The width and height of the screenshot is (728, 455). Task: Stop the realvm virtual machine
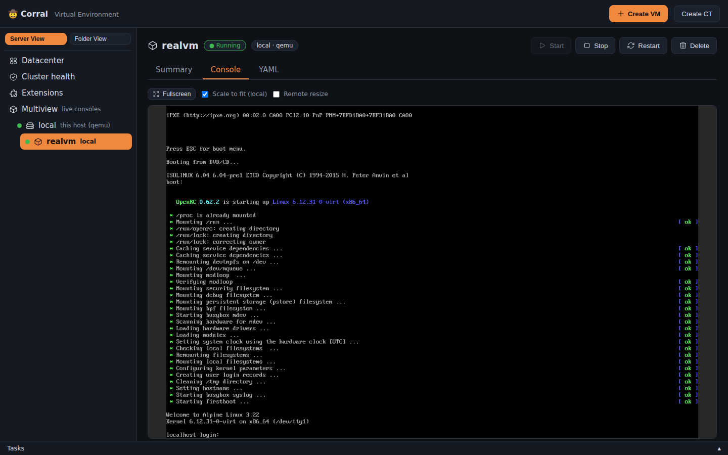point(596,45)
